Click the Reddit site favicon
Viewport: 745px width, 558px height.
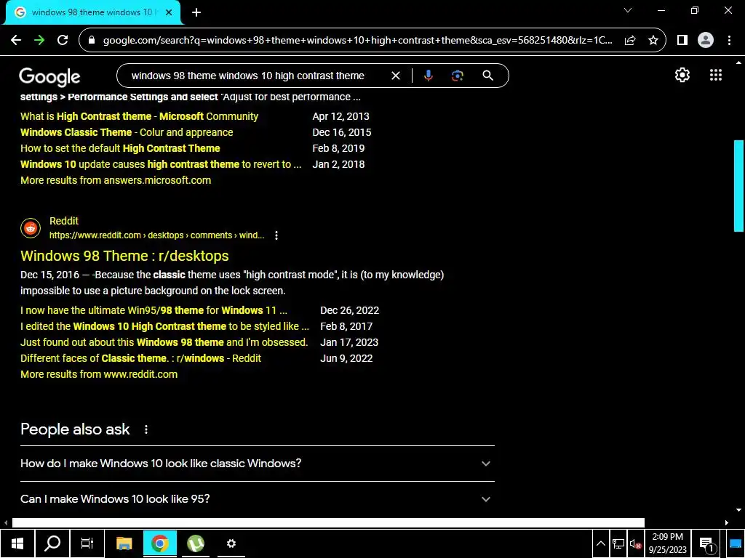coord(31,228)
